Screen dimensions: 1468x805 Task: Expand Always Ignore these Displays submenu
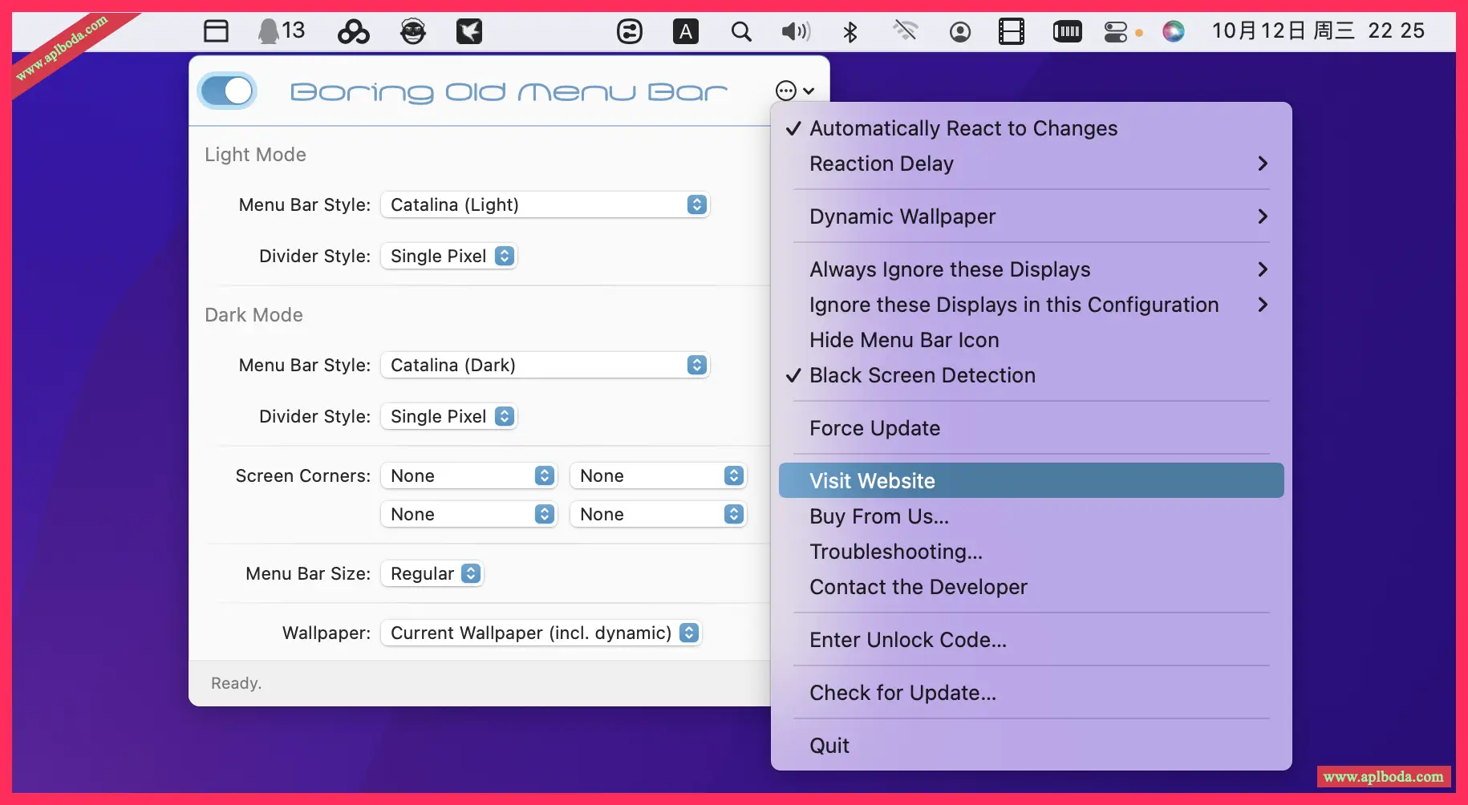[1032, 269]
